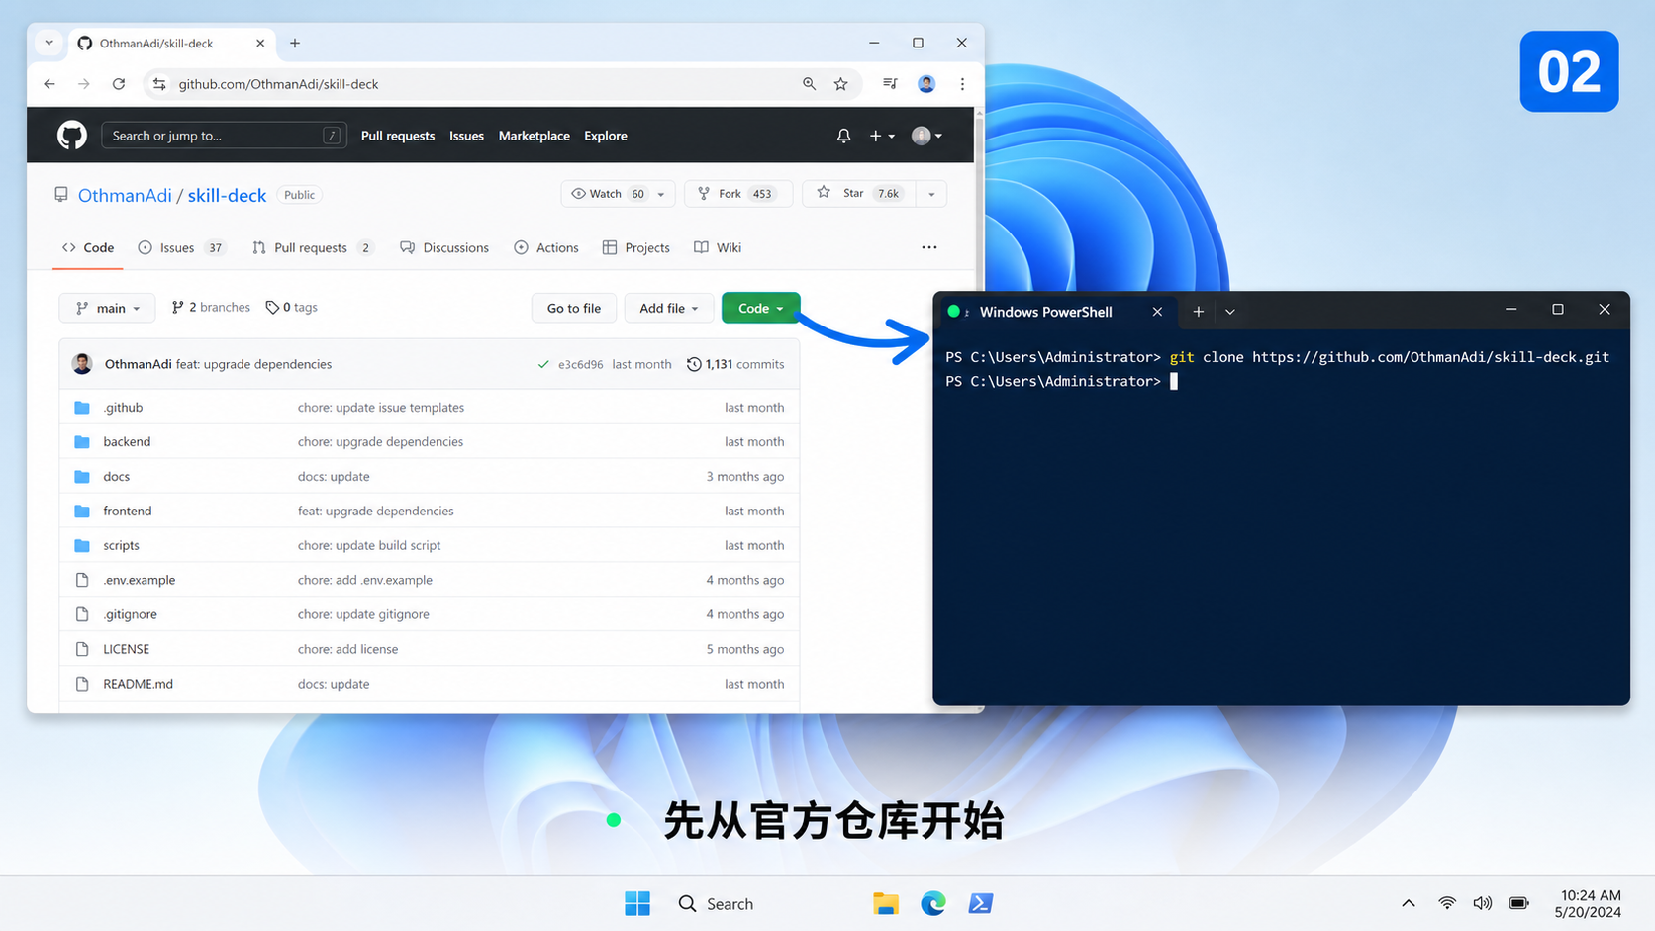Open the Actions tab

tap(546, 247)
